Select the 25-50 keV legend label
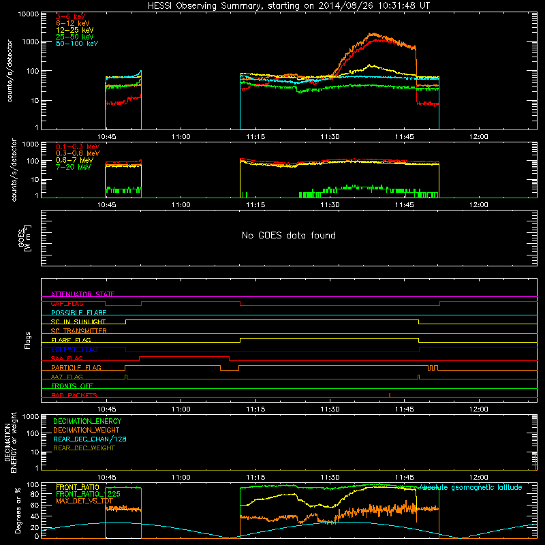This screenshot has height=545, width=545. [74, 37]
